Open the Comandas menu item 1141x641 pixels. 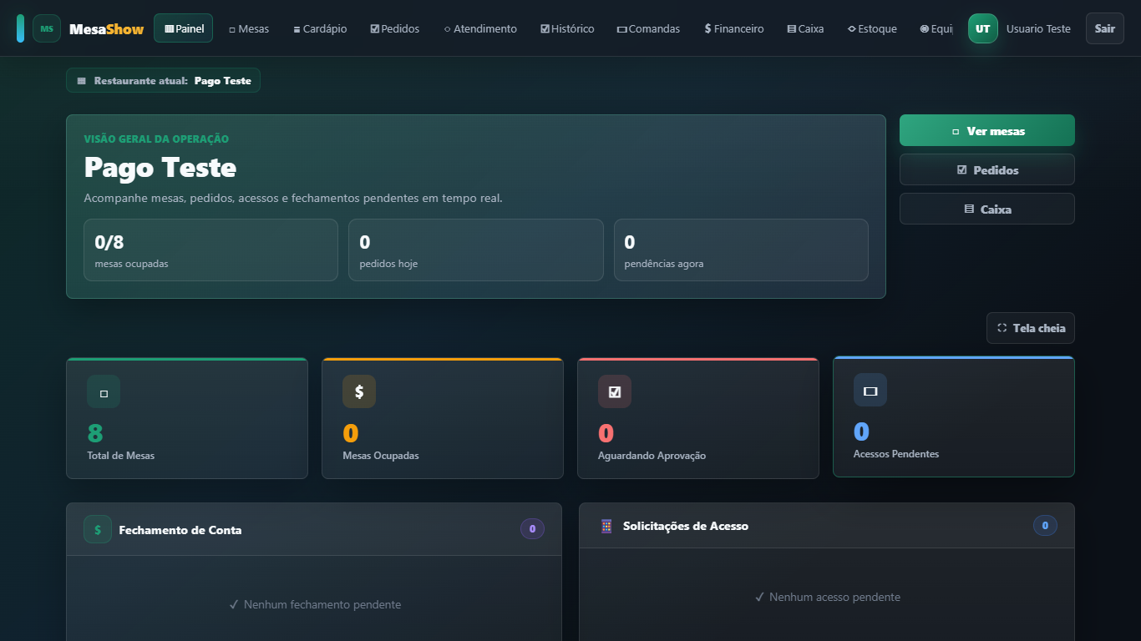click(x=648, y=28)
